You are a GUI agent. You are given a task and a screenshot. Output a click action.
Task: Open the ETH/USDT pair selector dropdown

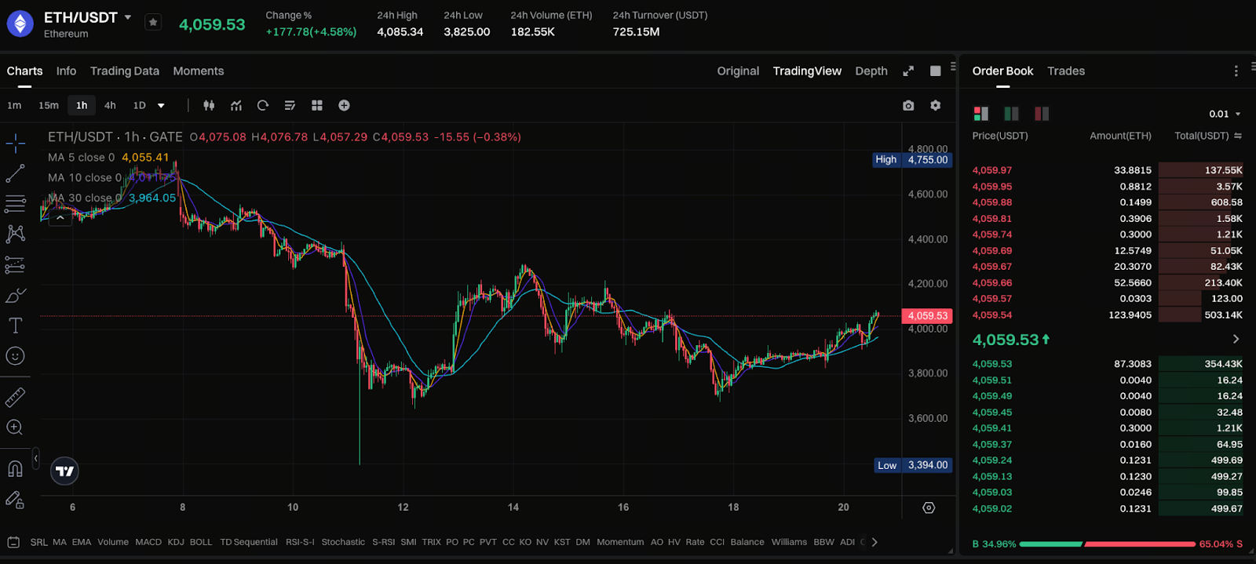pos(128,17)
